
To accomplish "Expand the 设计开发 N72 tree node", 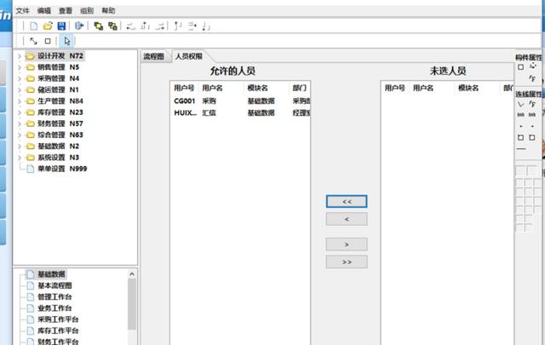I will click(x=20, y=56).
